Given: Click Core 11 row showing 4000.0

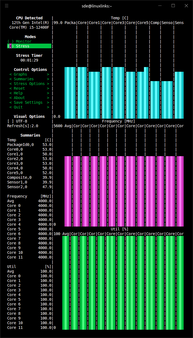Looking at the screenshot, I should [29, 257].
